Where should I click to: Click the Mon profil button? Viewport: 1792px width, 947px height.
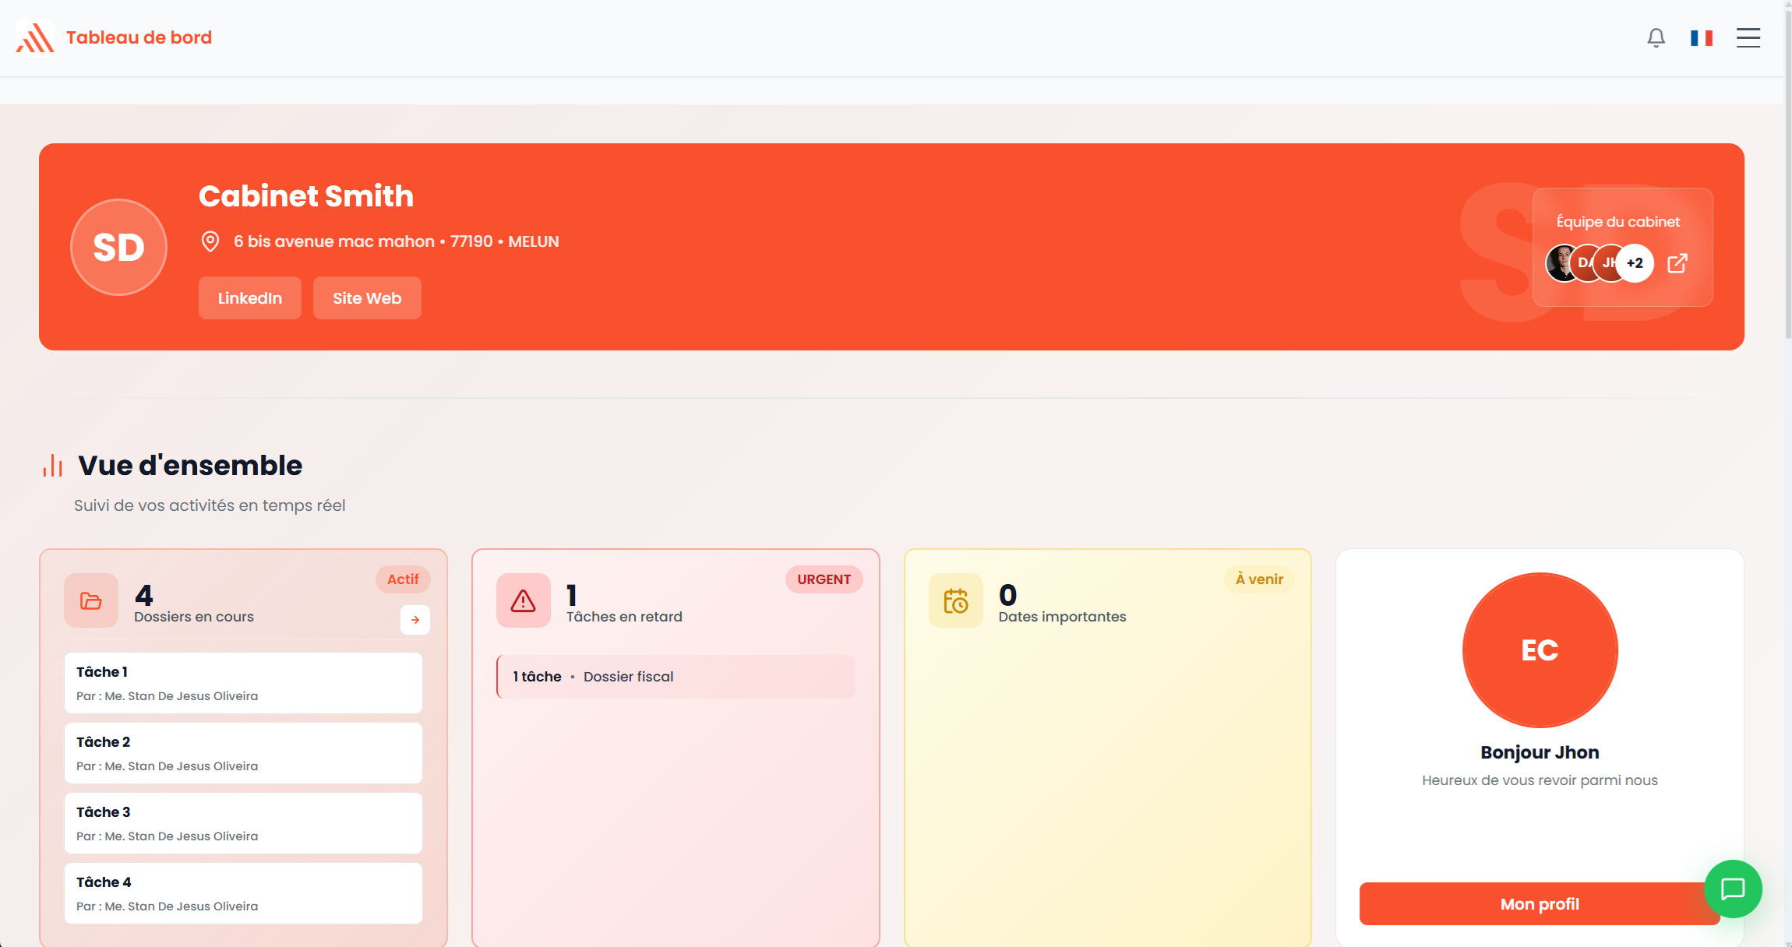1539,903
